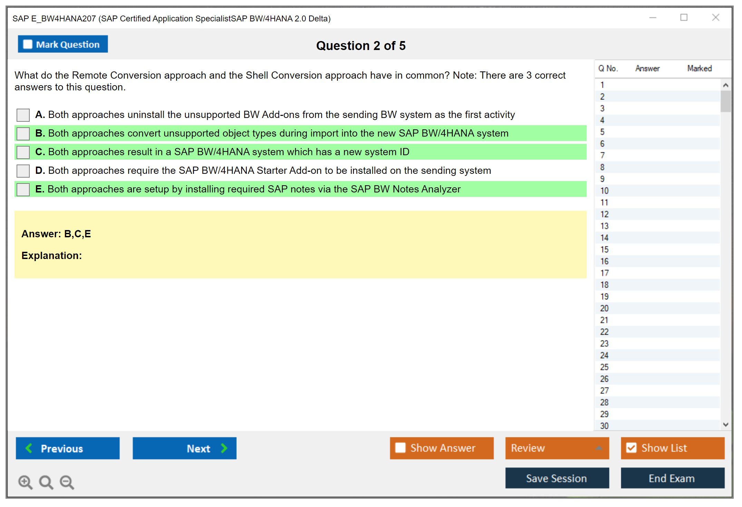This screenshot has width=742, height=507.
Task: Enable the Show Answer checkbox
Action: 400,448
